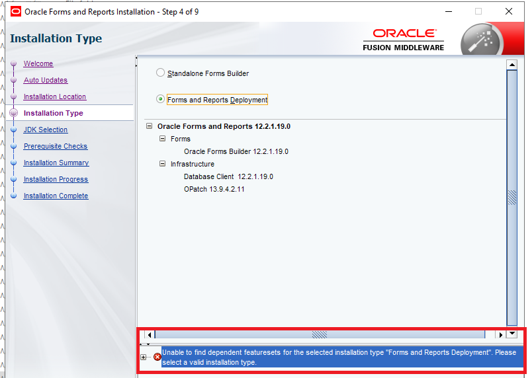Viewport: 532px width, 378px height.
Task: Click the red error icon in message panel
Action: (157, 357)
